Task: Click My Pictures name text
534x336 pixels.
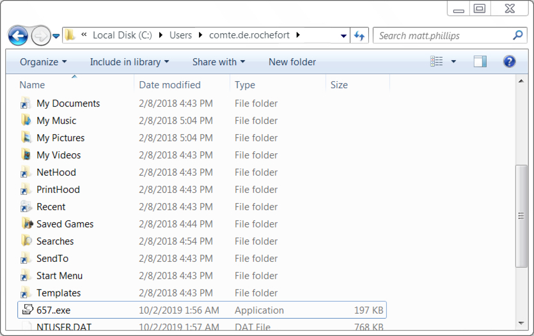Action: 61,138
